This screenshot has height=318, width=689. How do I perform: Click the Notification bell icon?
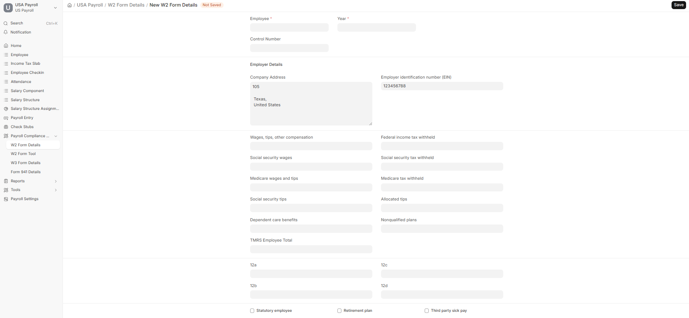coord(6,32)
